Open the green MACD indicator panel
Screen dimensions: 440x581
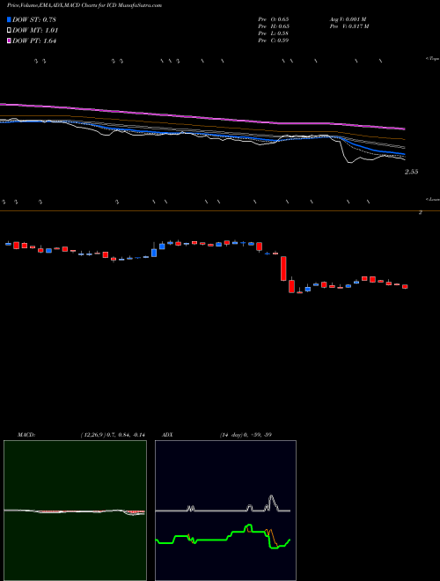75,511
